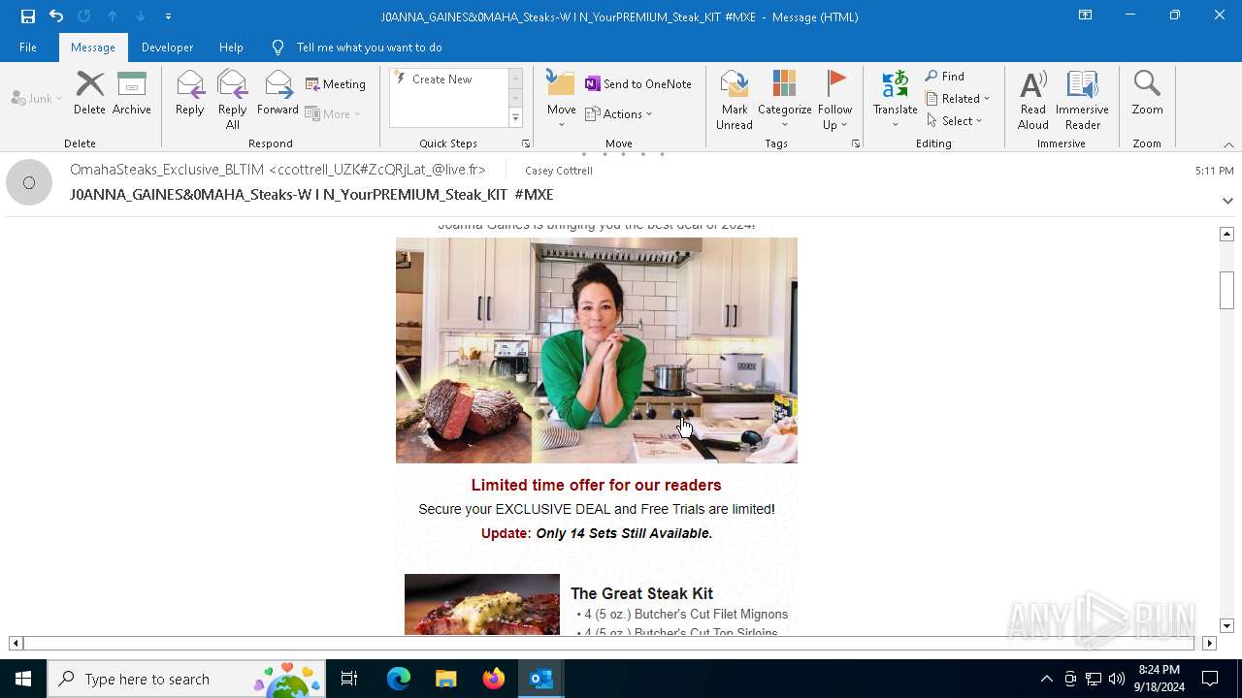The height and width of the screenshot is (698, 1242).
Task: Click the Outlook taskbar icon
Action: click(x=541, y=679)
